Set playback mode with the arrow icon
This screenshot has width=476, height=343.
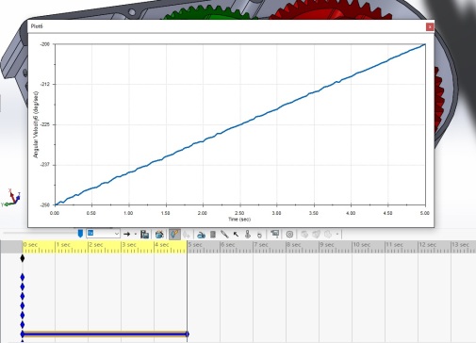coord(127,234)
